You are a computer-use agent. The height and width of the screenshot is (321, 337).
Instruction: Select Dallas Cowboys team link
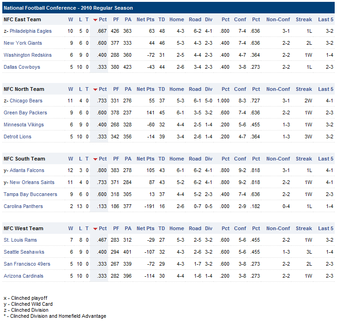tap(22, 67)
